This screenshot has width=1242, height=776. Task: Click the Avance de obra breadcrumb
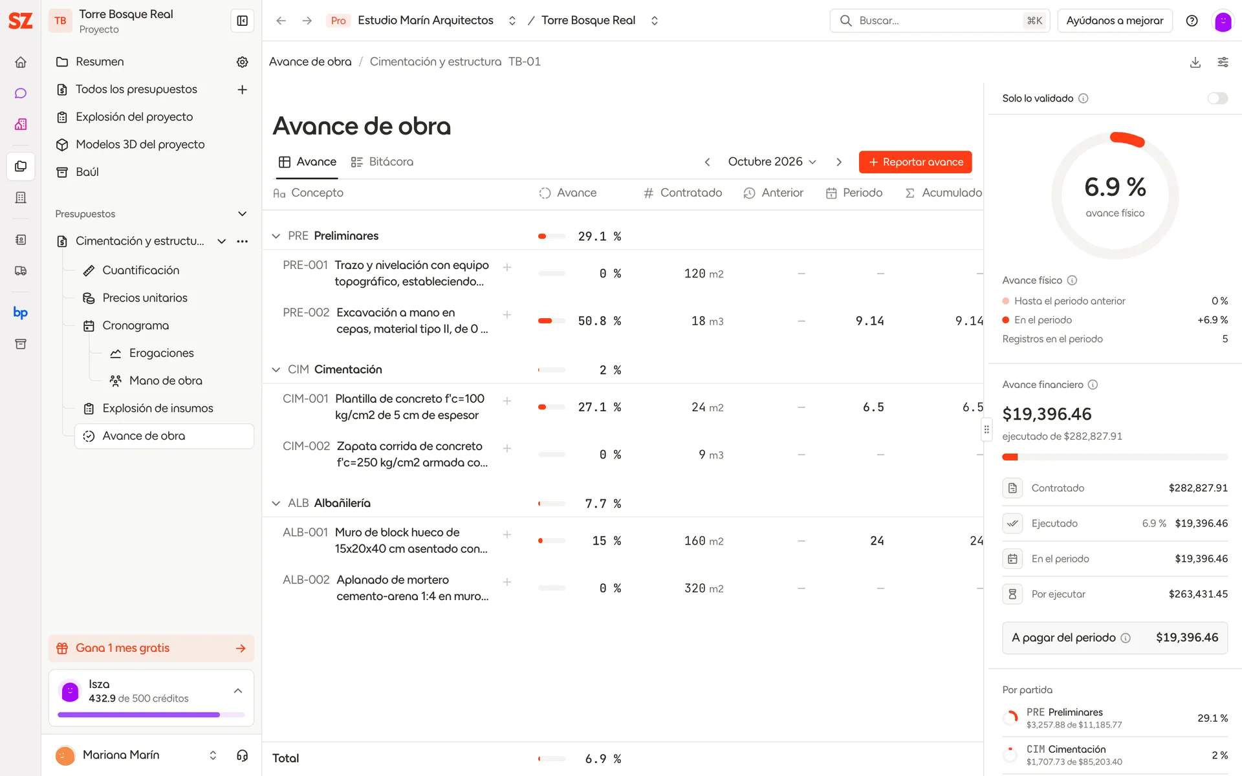[310, 61]
